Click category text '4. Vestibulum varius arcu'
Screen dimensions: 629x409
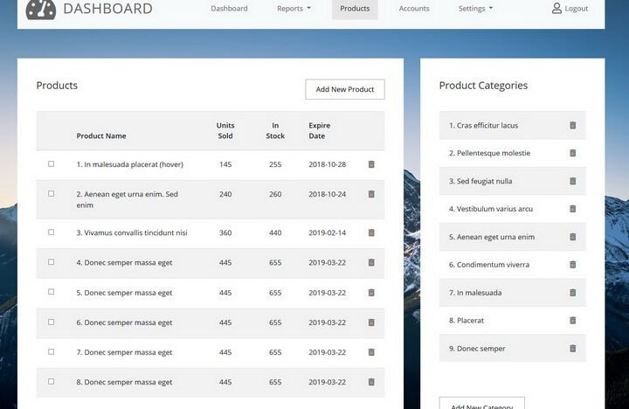(x=491, y=209)
